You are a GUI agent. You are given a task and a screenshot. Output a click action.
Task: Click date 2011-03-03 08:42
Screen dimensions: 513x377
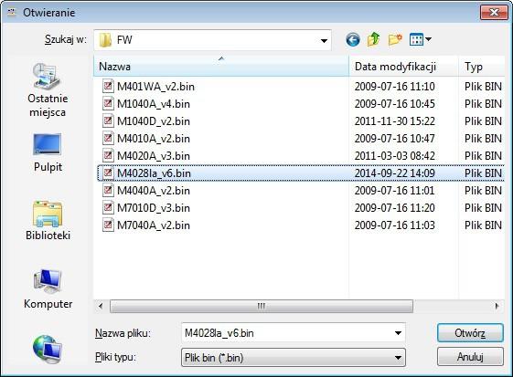click(x=395, y=156)
